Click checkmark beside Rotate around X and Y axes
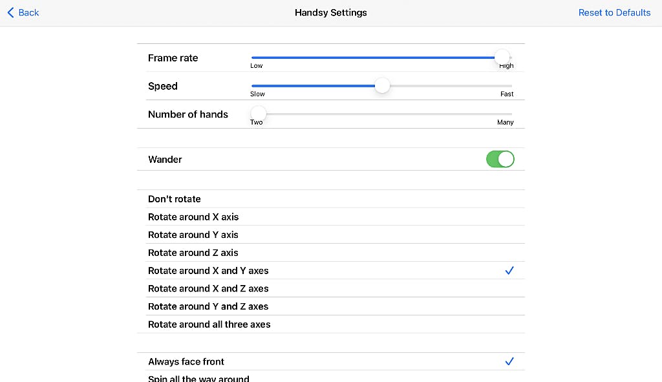 509,271
